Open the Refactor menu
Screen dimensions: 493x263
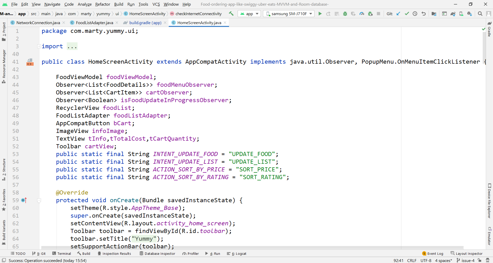point(102,4)
